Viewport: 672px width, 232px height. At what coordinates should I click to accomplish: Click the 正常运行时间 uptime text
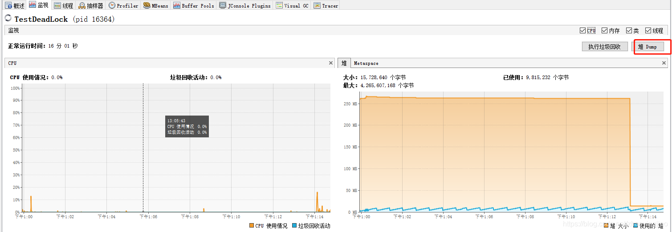coord(43,46)
